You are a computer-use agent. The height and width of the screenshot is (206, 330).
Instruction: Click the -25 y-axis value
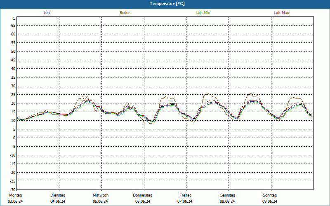(13, 181)
